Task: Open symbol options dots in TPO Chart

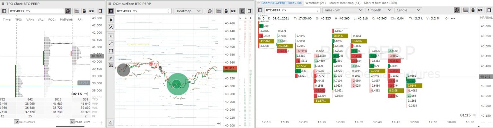Action: 62,11
